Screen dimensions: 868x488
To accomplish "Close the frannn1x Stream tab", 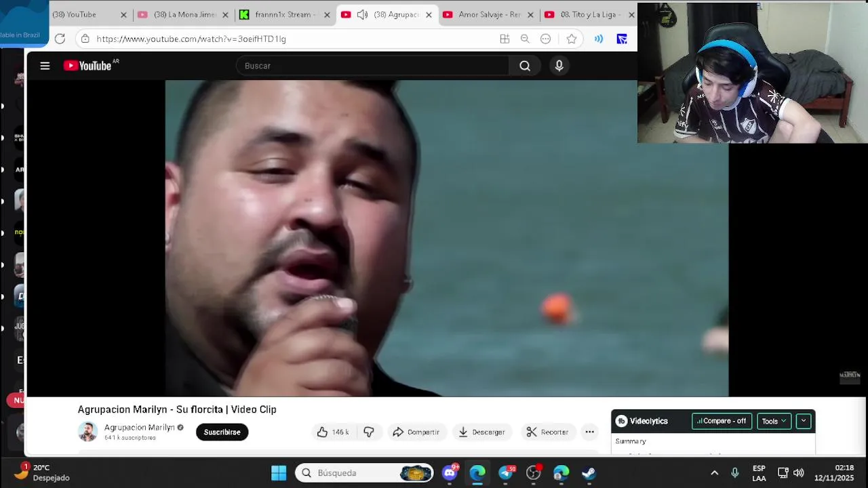I will [x=327, y=14].
